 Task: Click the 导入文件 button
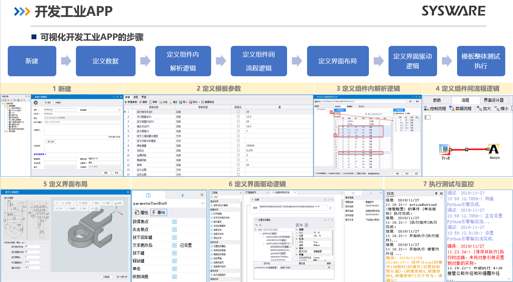point(51,142)
